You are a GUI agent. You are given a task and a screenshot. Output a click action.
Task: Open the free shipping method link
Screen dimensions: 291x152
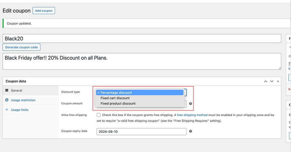192,115
